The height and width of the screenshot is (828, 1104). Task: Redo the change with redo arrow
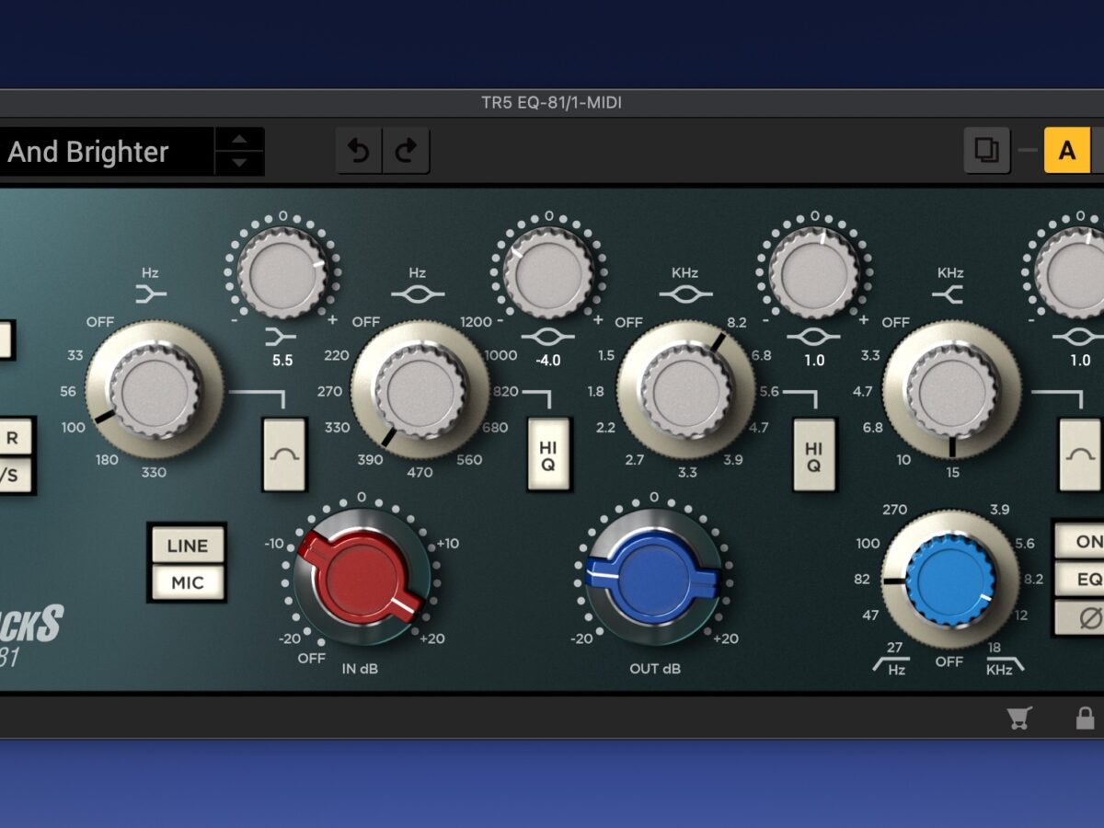pos(406,151)
